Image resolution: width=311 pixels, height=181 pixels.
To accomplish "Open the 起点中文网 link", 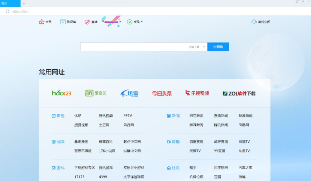I will (x=132, y=142).
